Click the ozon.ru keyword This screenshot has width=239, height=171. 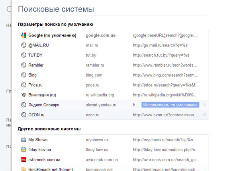(92, 115)
